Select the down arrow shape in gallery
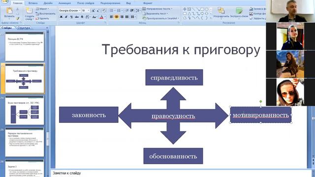Viewport: 315px width, 177px height. (x=207, y=14)
